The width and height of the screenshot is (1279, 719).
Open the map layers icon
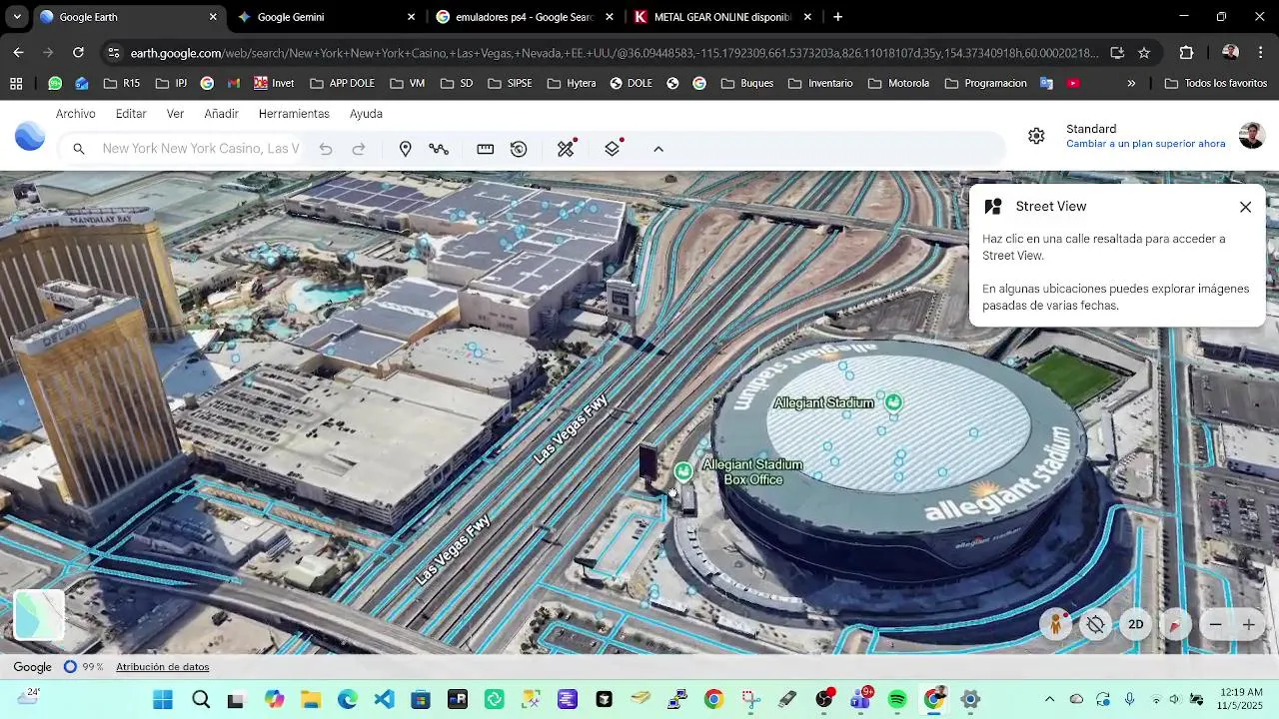point(613,149)
